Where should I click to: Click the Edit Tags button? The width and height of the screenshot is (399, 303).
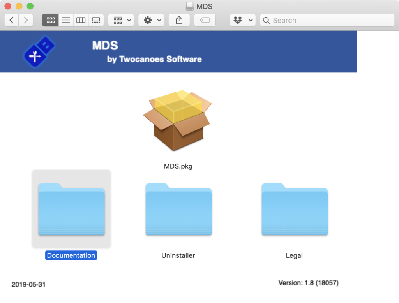(x=205, y=20)
